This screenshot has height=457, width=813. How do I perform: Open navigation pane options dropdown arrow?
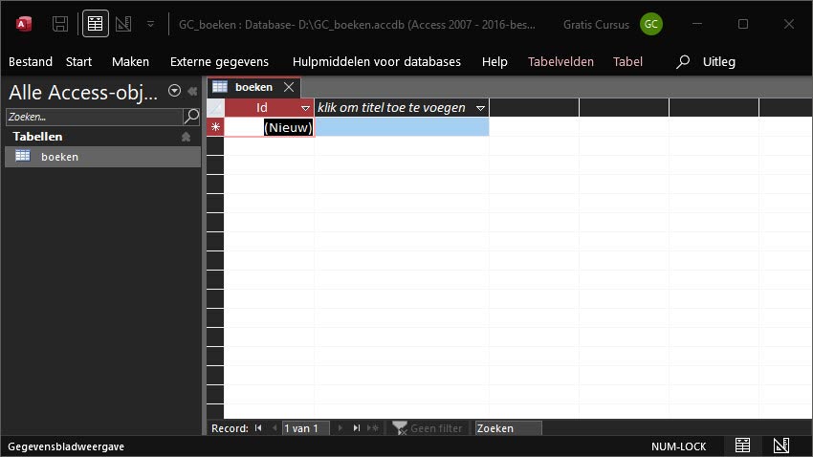pos(174,91)
